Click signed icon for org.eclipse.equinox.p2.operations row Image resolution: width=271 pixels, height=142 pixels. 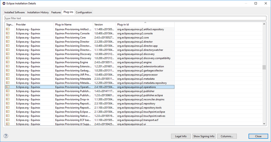8,87
